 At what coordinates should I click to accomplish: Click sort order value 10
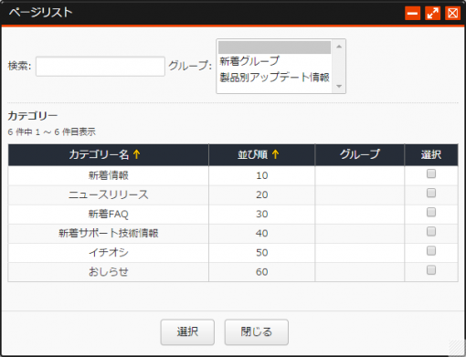262,175
